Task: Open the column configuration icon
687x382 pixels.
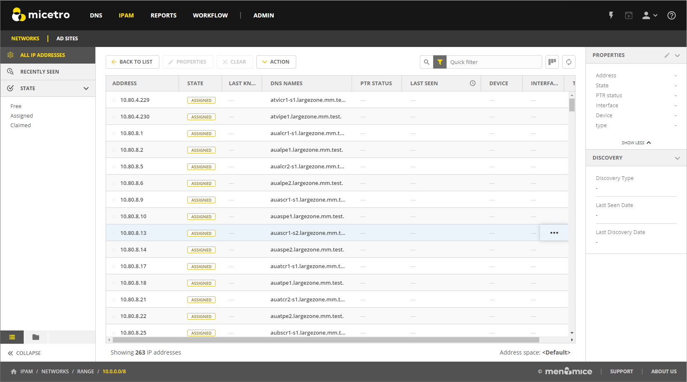Action: coord(552,62)
